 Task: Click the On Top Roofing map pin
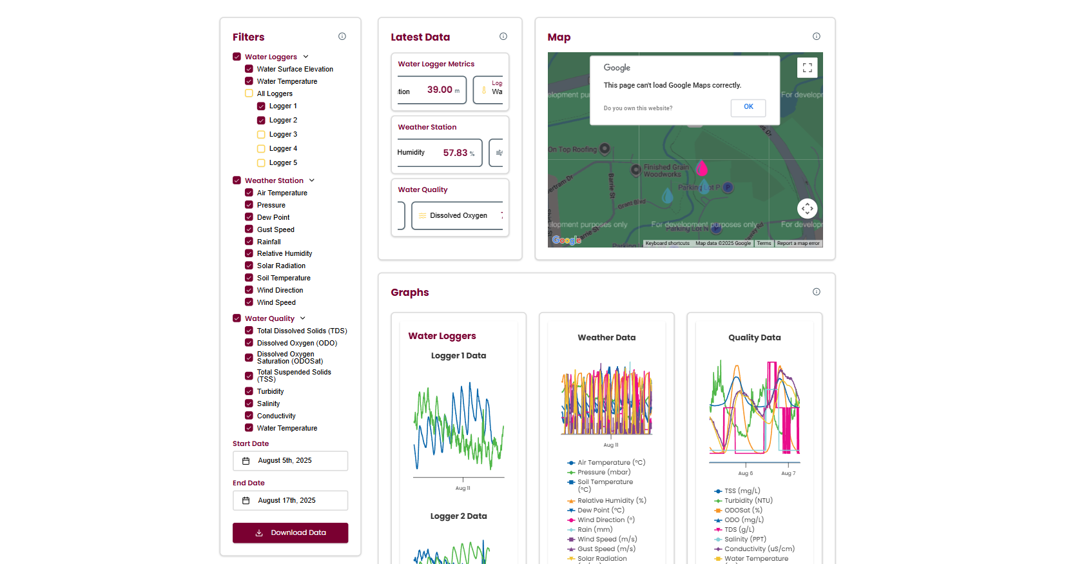tap(605, 149)
